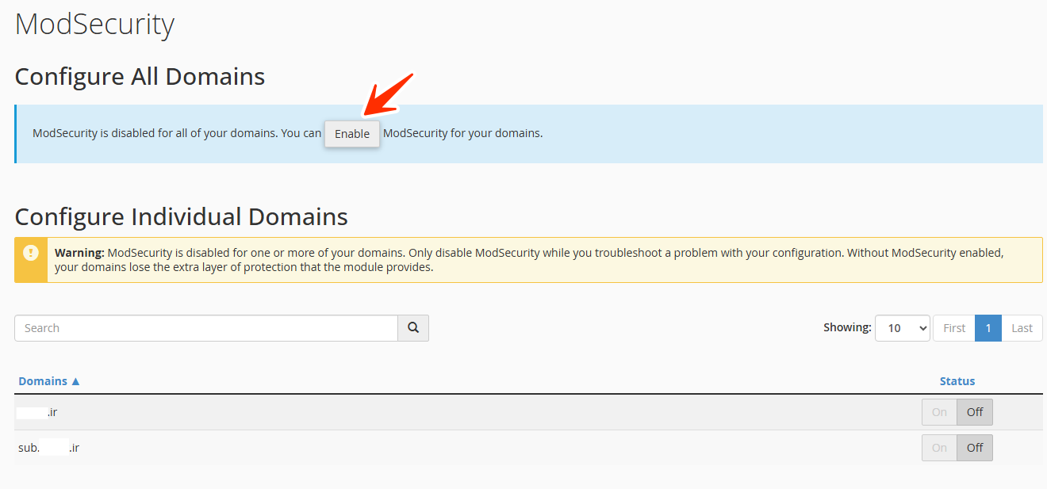This screenshot has width=1047, height=489.
Task: Sort by the Domains column header
Action: click(49, 381)
